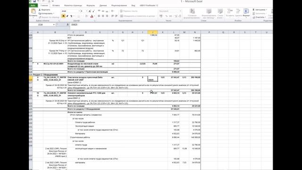Click the Delete cells (Удалить) button

point(238,13)
